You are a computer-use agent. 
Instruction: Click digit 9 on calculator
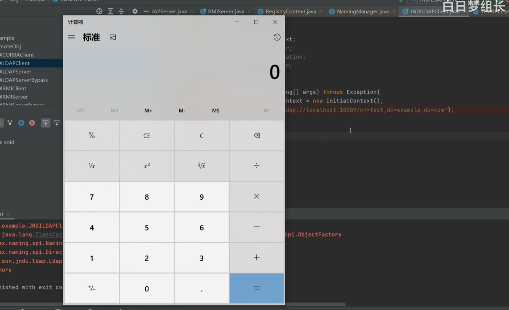202,197
